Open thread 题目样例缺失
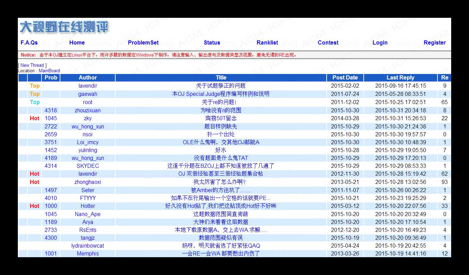Screen dimensions: 469x275 tap(221, 126)
